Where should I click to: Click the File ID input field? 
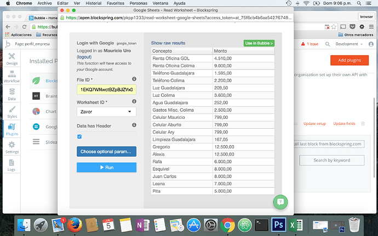[x=107, y=89]
